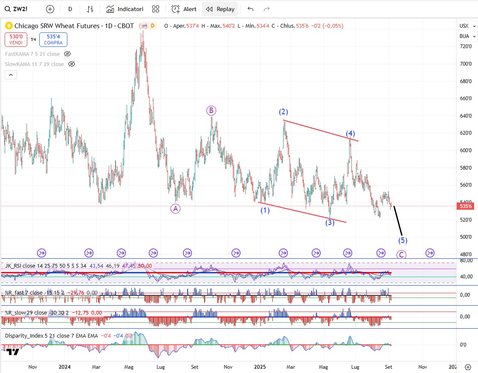478x373 pixels.
Task: Open time axis settings gear icon
Action: pos(468,367)
